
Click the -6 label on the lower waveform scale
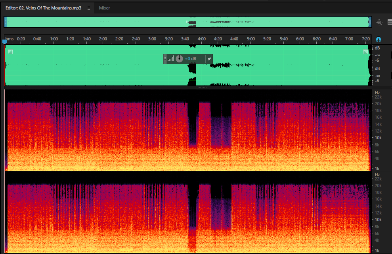pyautogui.click(x=377, y=81)
